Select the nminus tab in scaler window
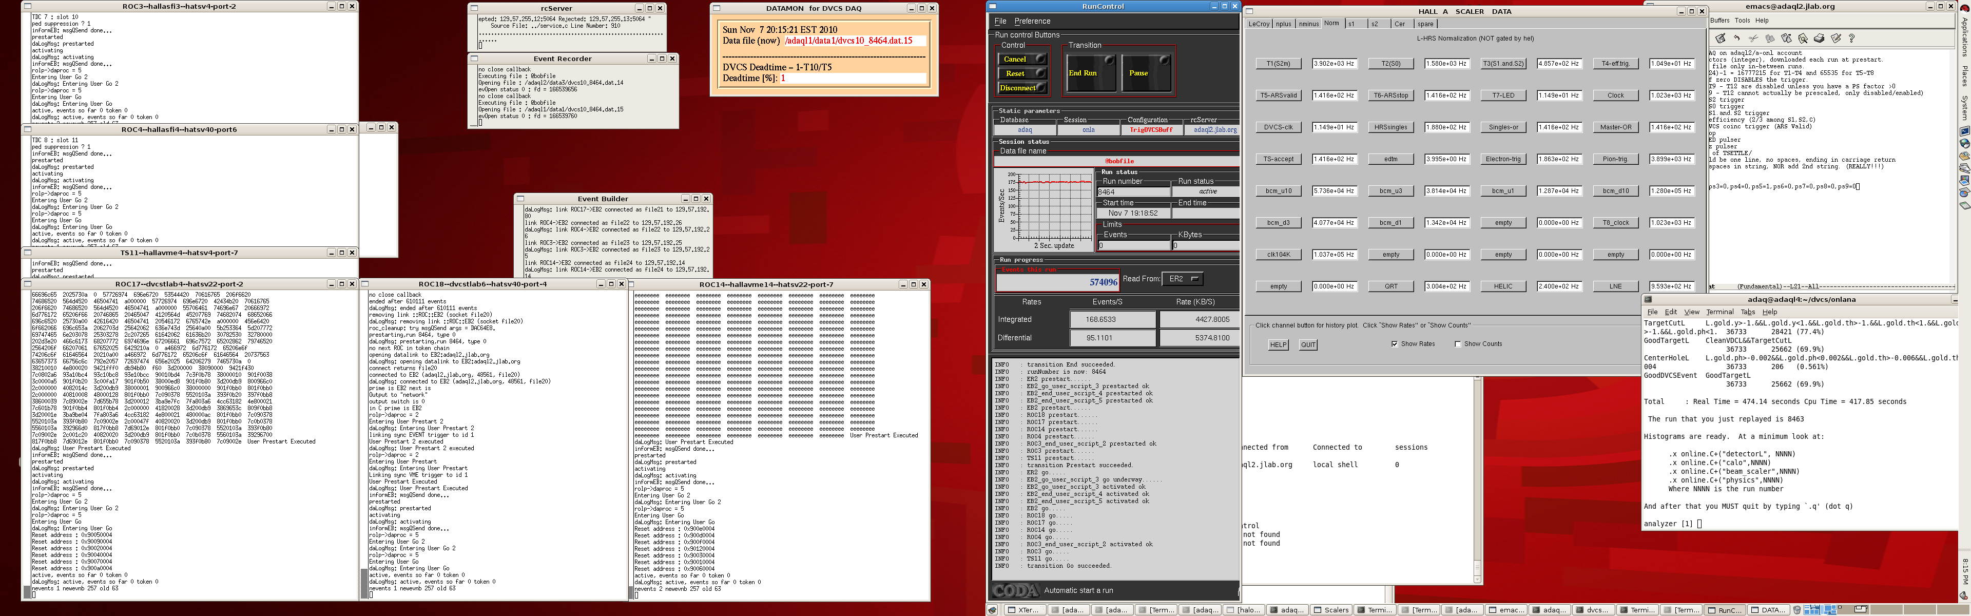The height and width of the screenshot is (616, 1971). tap(1308, 24)
